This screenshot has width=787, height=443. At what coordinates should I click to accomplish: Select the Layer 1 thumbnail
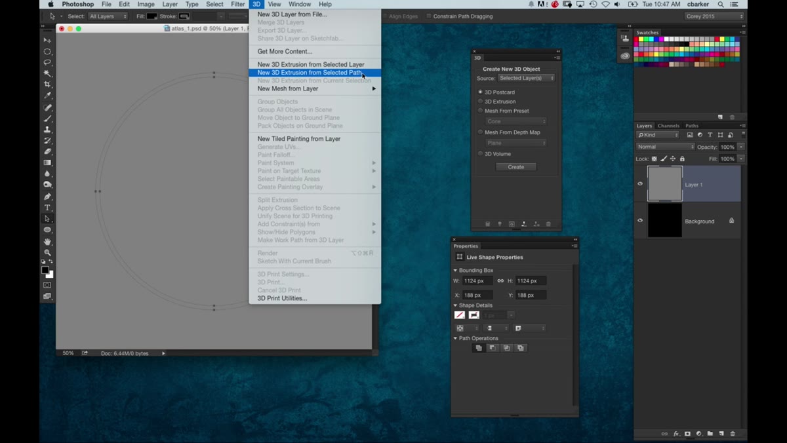(665, 184)
